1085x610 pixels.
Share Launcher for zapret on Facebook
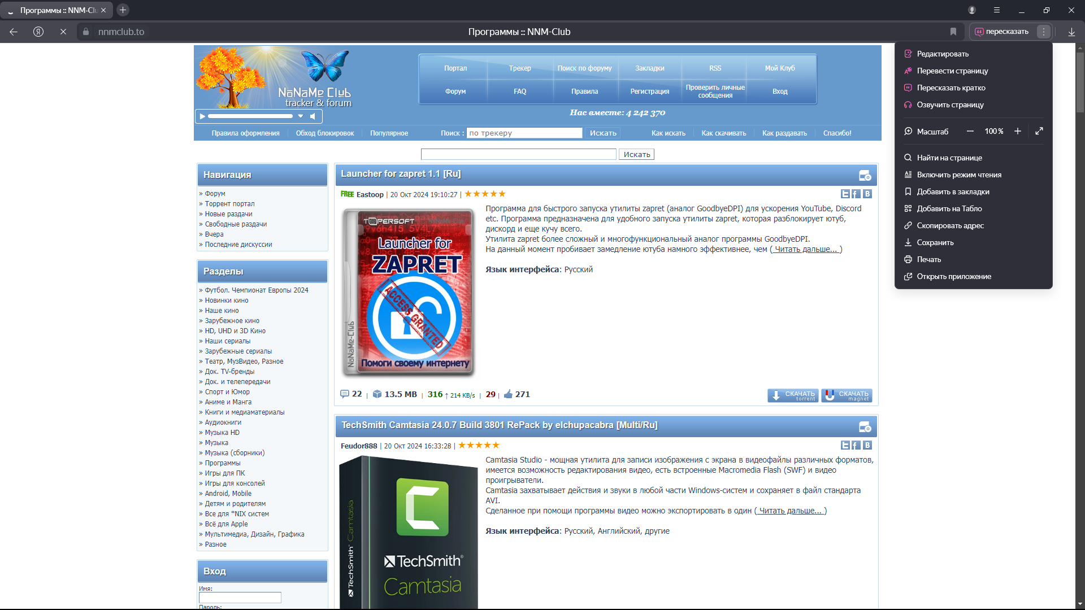pos(856,194)
